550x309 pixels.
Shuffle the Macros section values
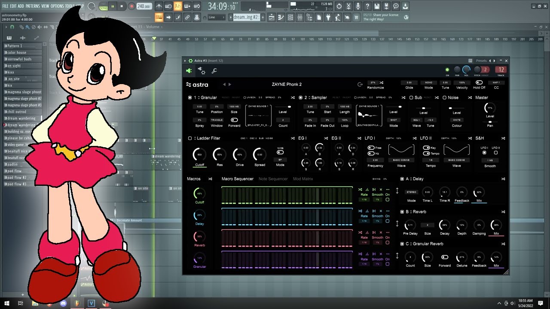tap(210, 179)
